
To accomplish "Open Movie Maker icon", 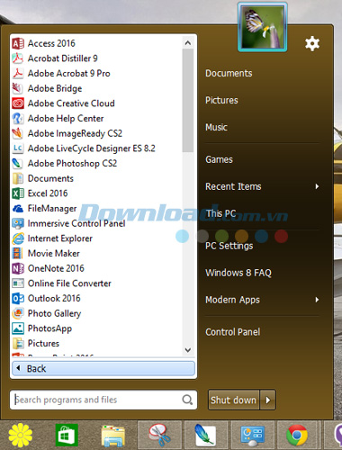I will 18,254.
